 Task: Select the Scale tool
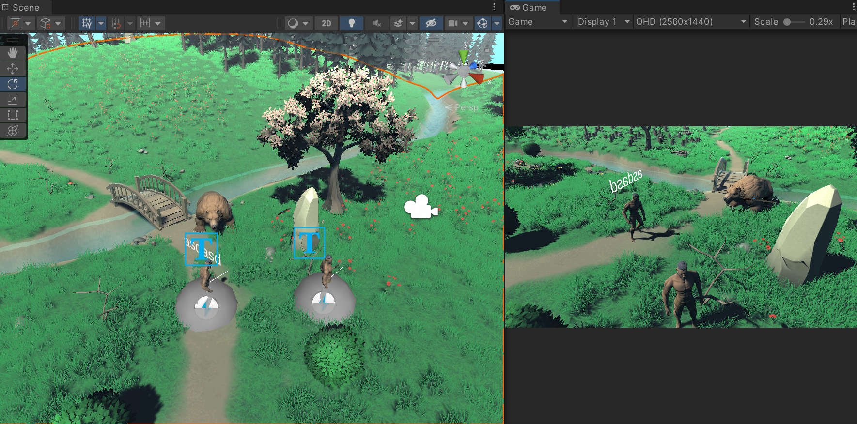click(x=13, y=99)
